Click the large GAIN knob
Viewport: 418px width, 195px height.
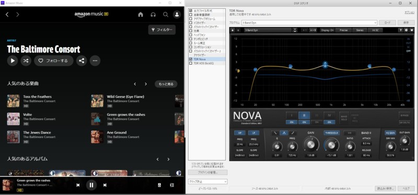tap(310, 144)
